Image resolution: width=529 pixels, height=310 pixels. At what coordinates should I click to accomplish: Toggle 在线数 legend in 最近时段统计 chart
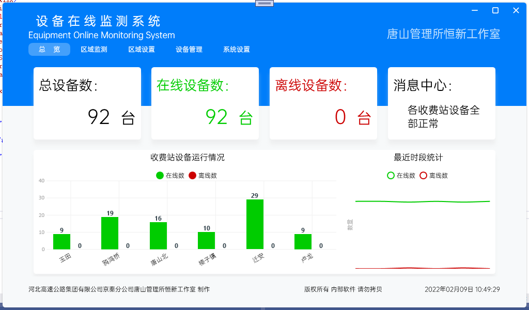click(x=401, y=175)
